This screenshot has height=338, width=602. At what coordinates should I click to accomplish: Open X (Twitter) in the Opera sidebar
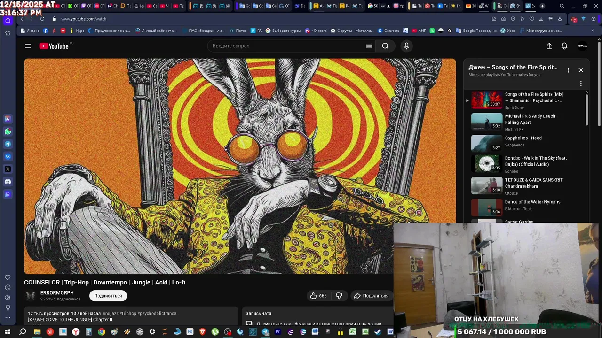(8, 169)
